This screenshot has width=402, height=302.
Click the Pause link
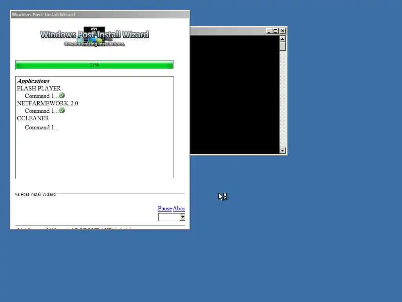click(164, 208)
